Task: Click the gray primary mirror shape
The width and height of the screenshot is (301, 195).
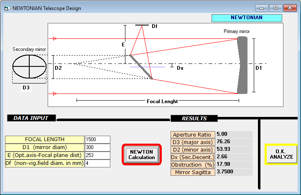Action: [243, 65]
